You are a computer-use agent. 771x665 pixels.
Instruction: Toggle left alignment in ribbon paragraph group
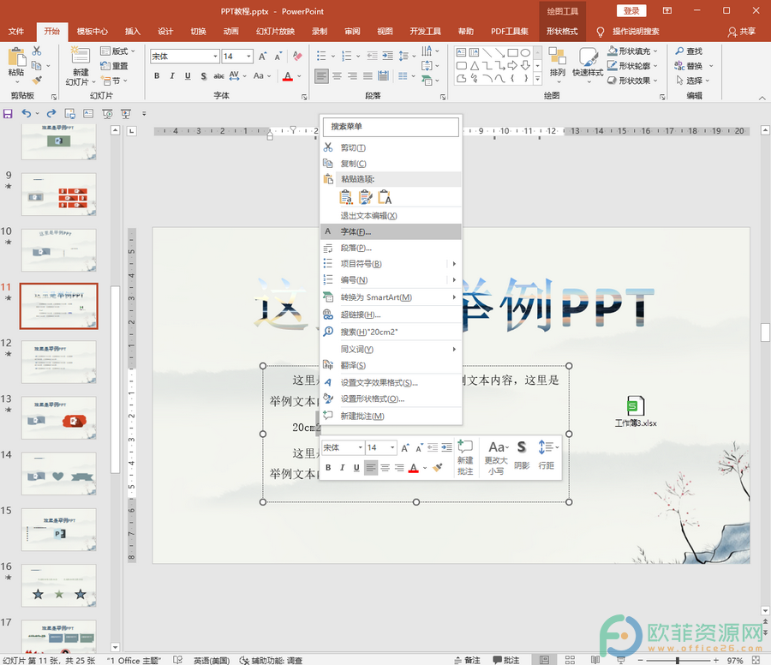[x=321, y=76]
